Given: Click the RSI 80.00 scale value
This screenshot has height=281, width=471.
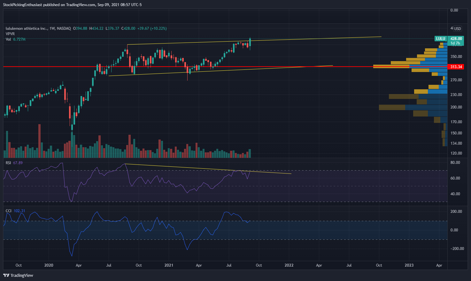Looking at the screenshot, I should click(x=455, y=163).
